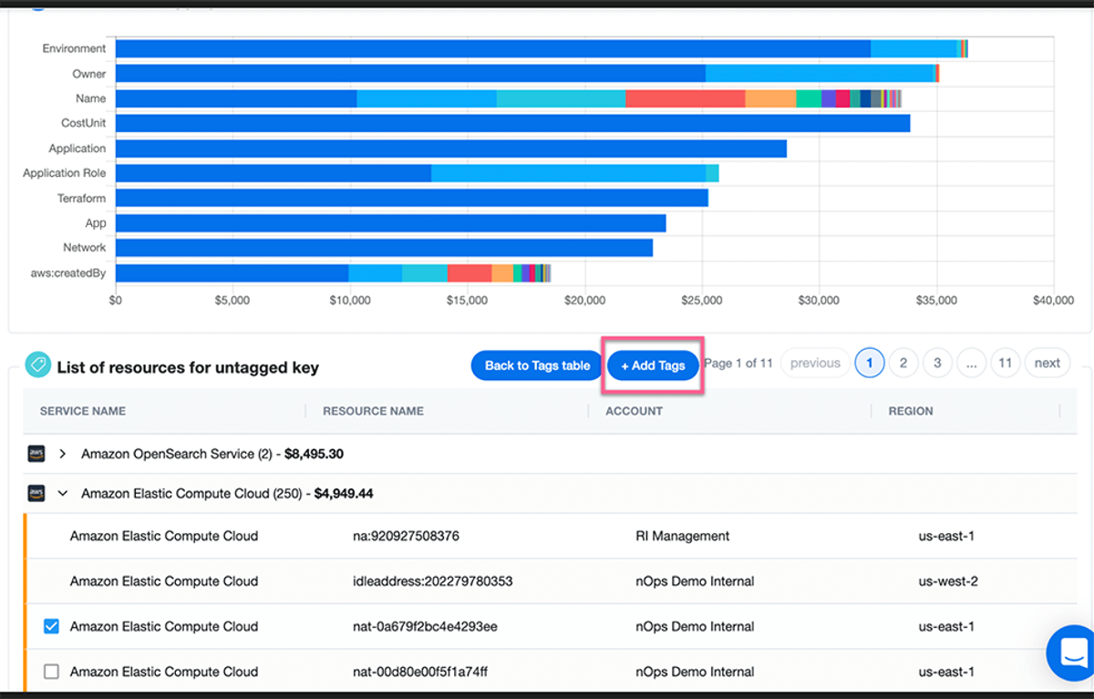This screenshot has height=699, width=1094.
Task: Click AWS logo next to Amazon Elastic Compute Cloud
Action: 36,493
